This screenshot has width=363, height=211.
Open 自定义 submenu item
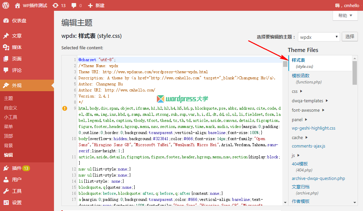tap(11, 108)
